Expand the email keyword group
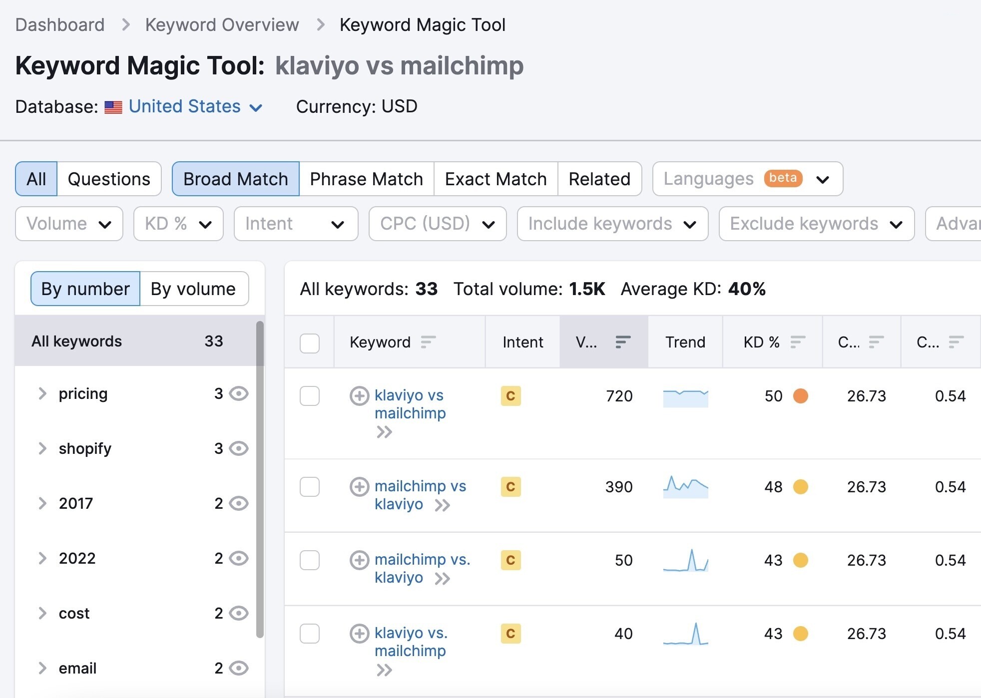Viewport: 981px width, 698px height. coord(42,668)
